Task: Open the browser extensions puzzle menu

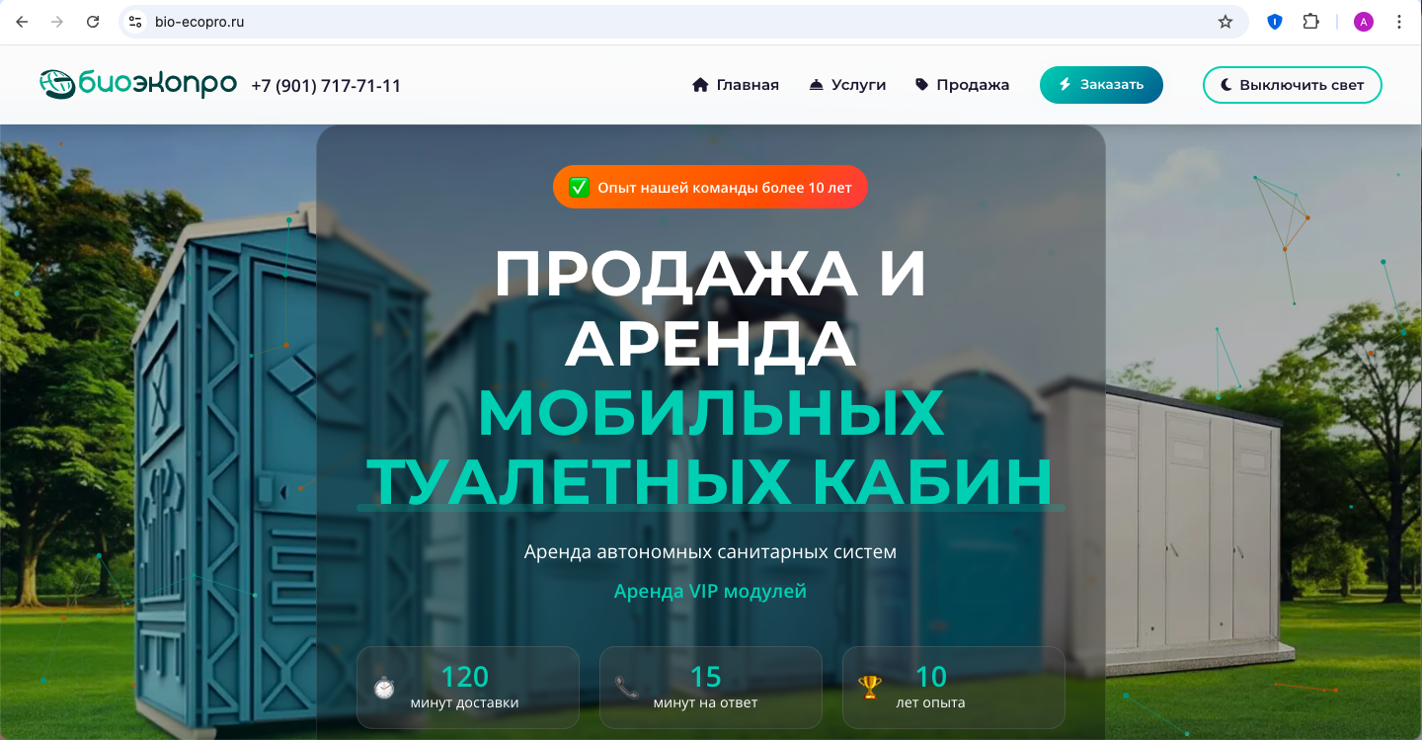Action: click(1311, 20)
